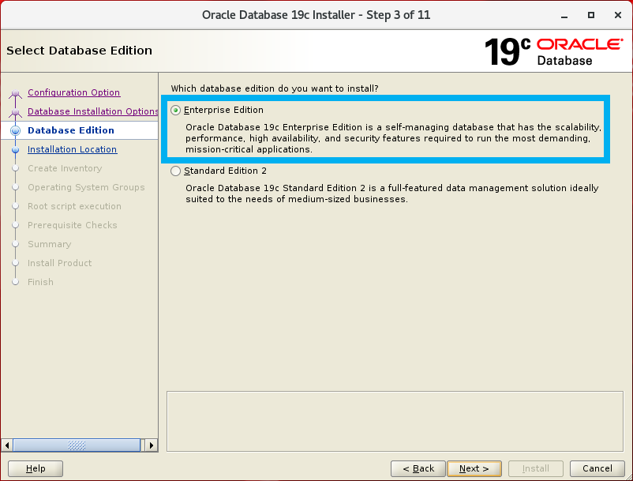Click the Installation Location step marker icon
Image resolution: width=633 pixels, height=481 pixels.
click(x=15, y=150)
